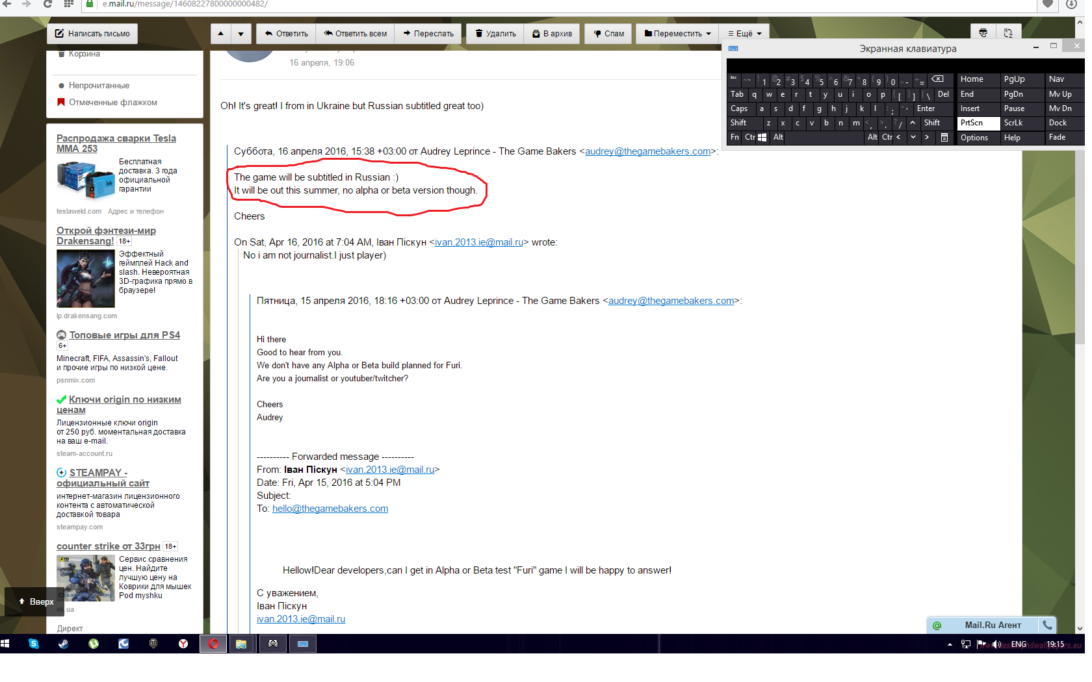Open Топовые игры для PS4 ad
This screenshot has height=682, width=1092.
tap(124, 335)
